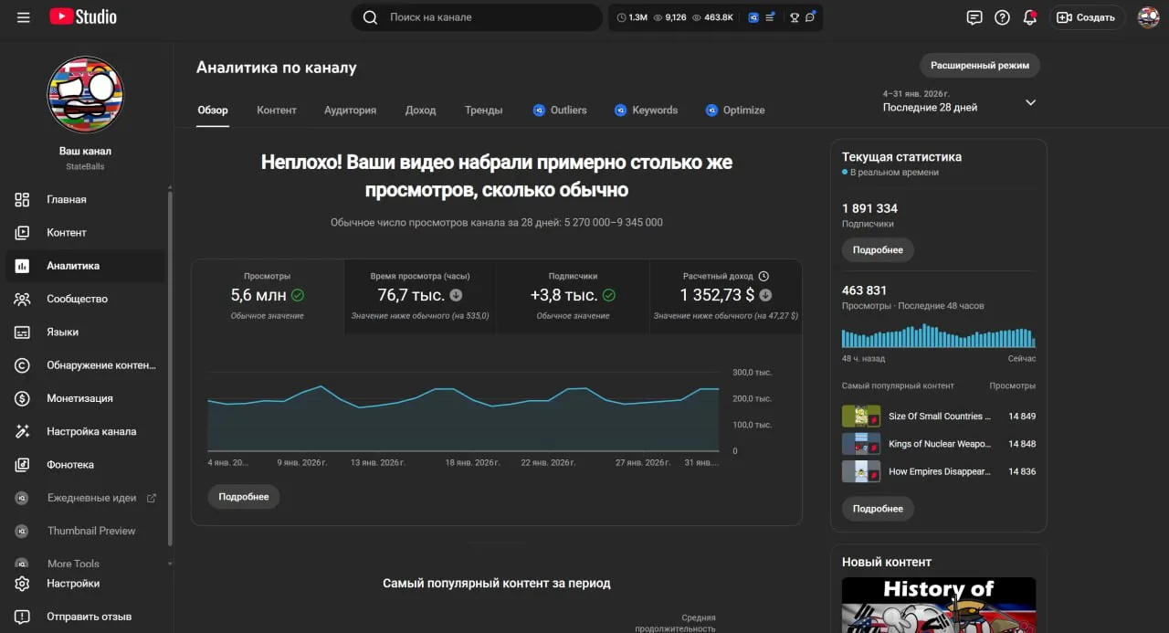Open Языки in sidebar
The width and height of the screenshot is (1169, 633).
tap(86, 332)
